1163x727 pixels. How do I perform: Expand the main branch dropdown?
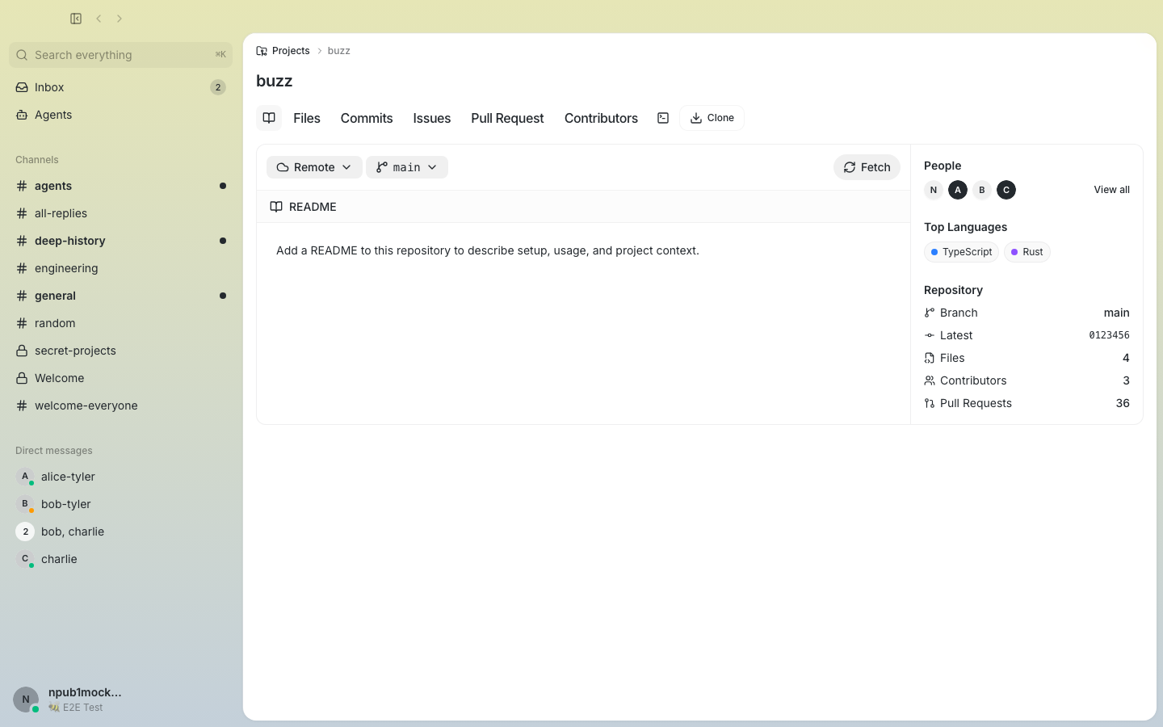(407, 167)
